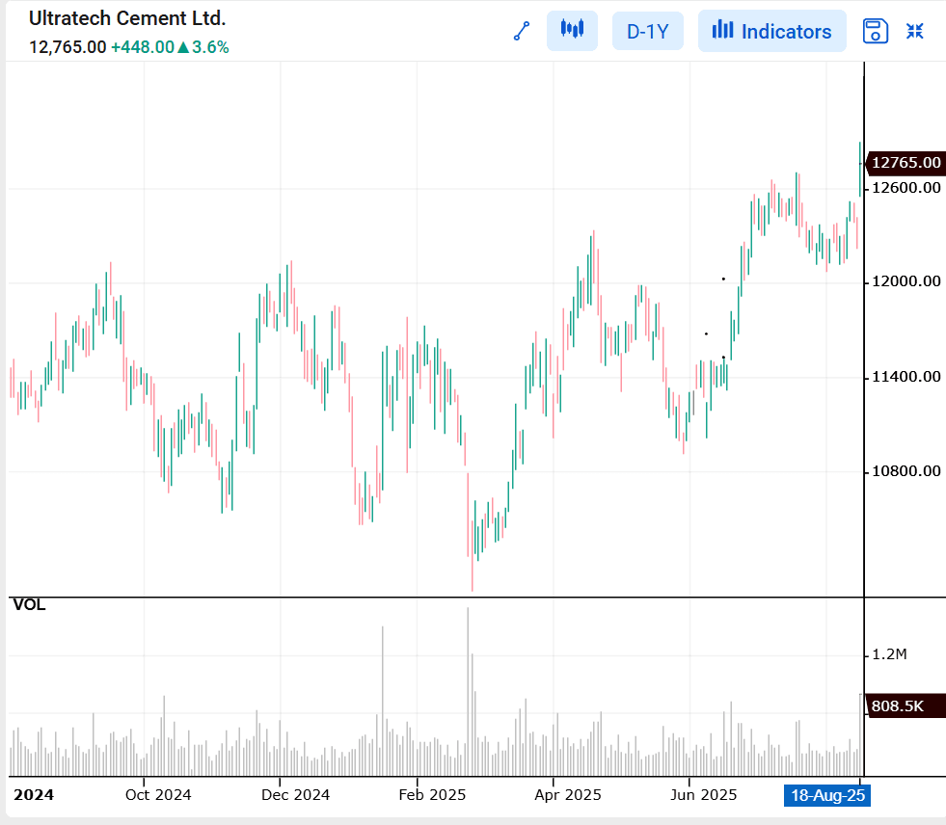Screen dimensions: 946x825
Task: Click the 12600.00 price axis label
Action: [x=906, y=188]
